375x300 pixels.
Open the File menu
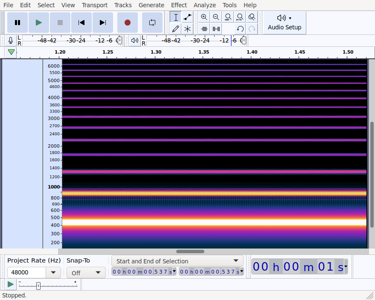(x=9, y=5)
